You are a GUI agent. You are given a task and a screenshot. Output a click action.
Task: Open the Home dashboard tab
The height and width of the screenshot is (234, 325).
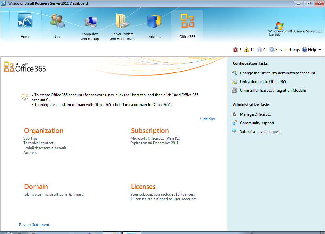pos(25,25)
